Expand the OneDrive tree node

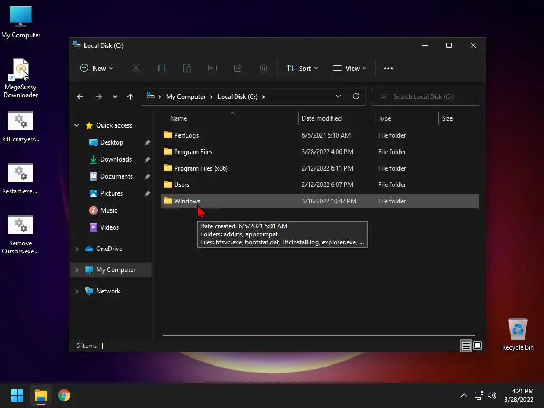click(76, 249)
